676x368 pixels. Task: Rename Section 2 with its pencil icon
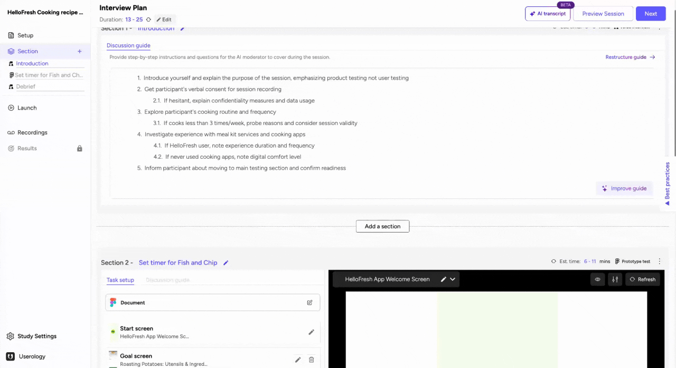[226, 263]
